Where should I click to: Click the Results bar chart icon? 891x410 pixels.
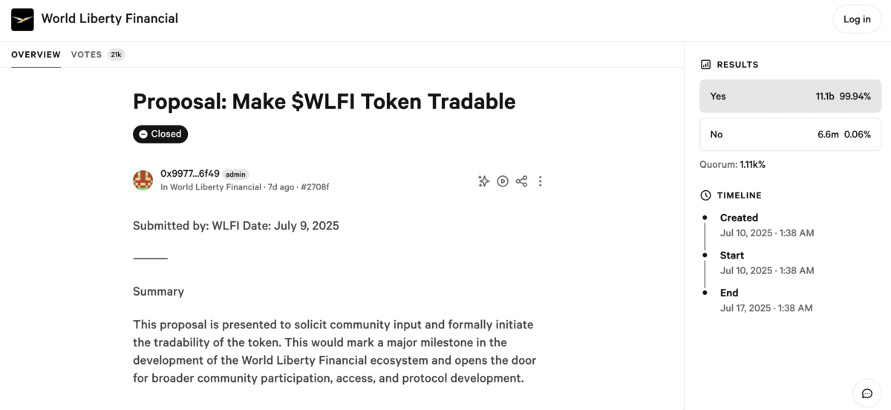point(705,65)
